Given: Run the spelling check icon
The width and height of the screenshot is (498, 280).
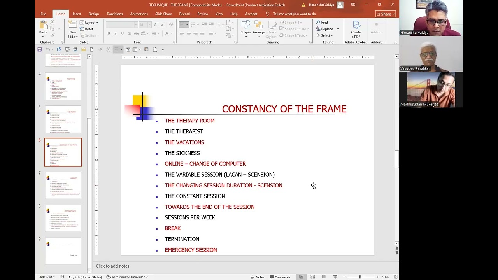Looking at the screenshot, I should click(x=75, y=49).
